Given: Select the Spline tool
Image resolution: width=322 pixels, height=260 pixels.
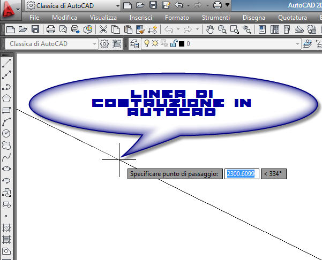Looking at the screenshot, I should (6, 157).
